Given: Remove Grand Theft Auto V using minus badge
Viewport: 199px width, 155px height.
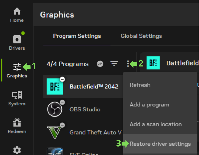Looking at the screenshot, I should tap(62, 125).
